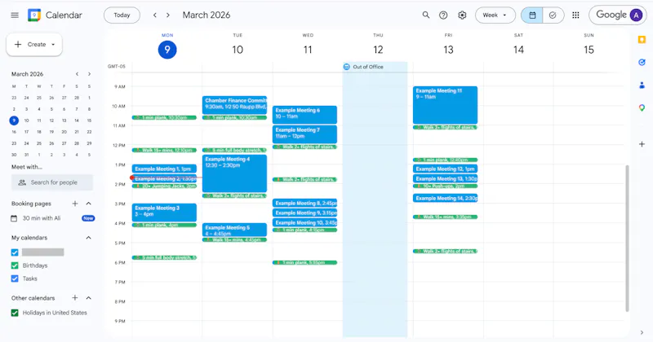Open the main menu hamburger icon
Screen dimensions: 653x342
coord(15,15)
